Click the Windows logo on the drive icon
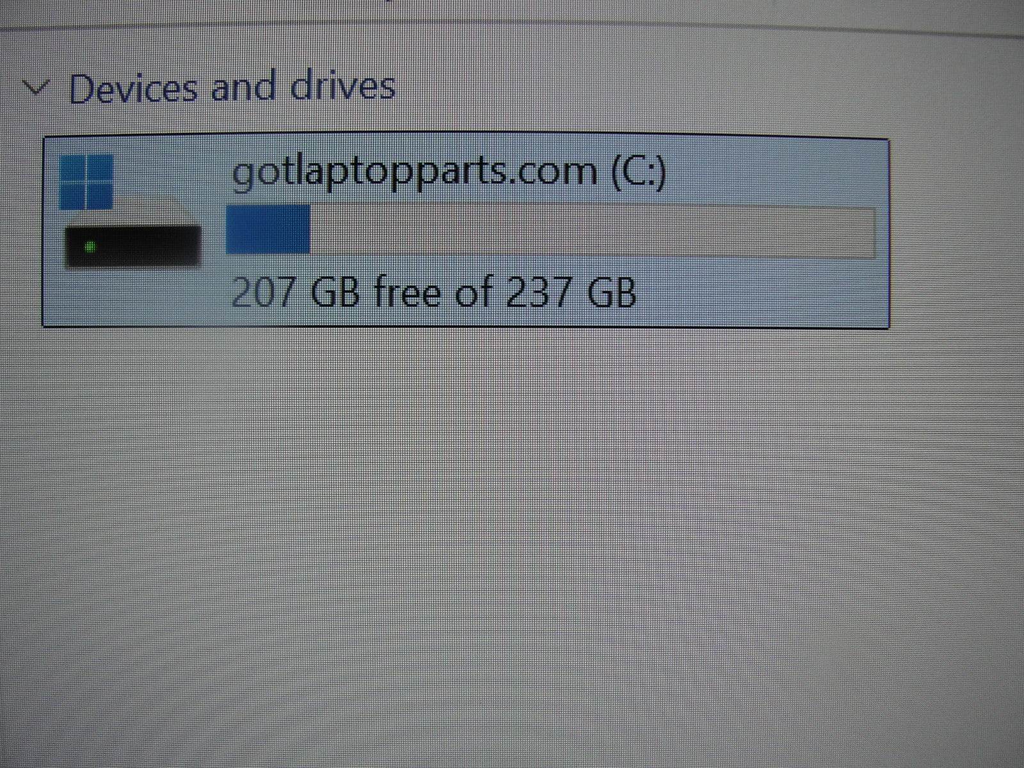1024x768 pixels. click(86, 182)
